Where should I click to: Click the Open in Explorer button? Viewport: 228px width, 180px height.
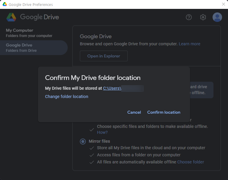point(104,56)
